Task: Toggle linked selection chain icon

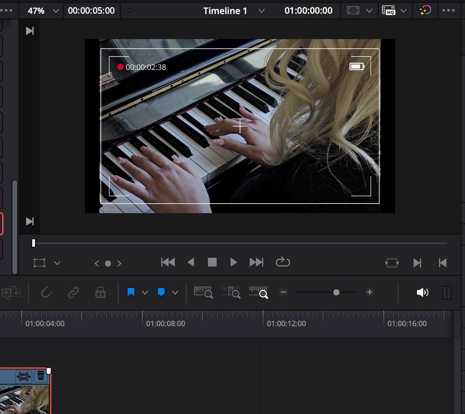Action: (73, 293)
